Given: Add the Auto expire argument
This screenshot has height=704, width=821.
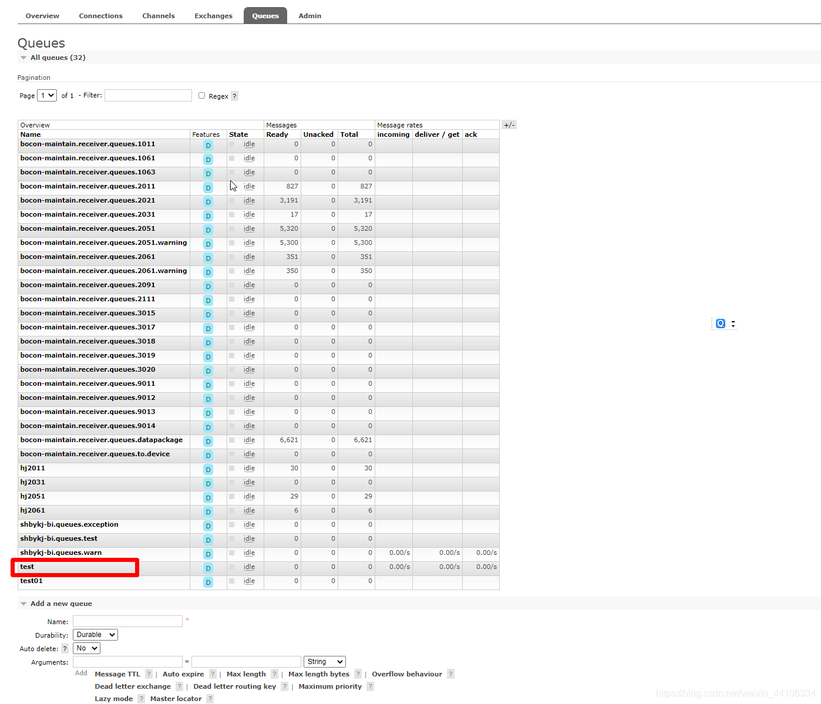Looking at the screenshot, I should click(x=183, y=674).
